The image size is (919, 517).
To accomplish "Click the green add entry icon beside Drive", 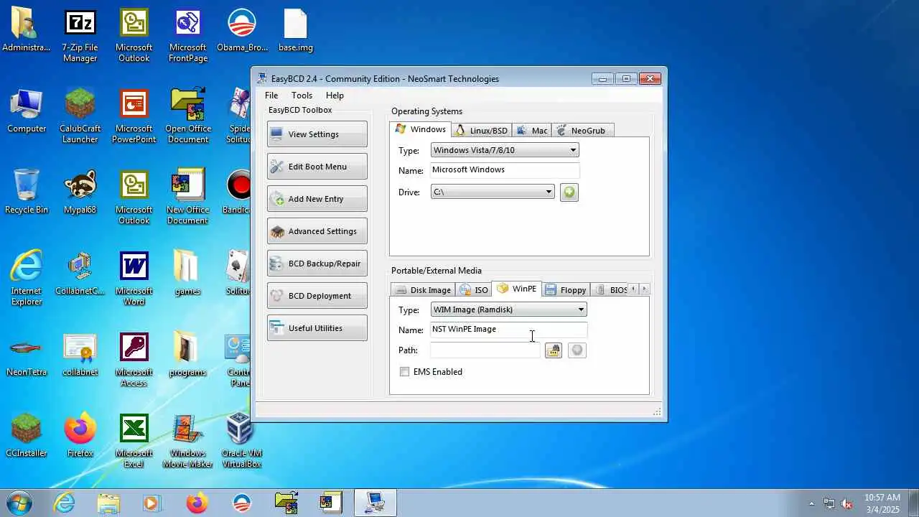I will [x=569, y=192].
